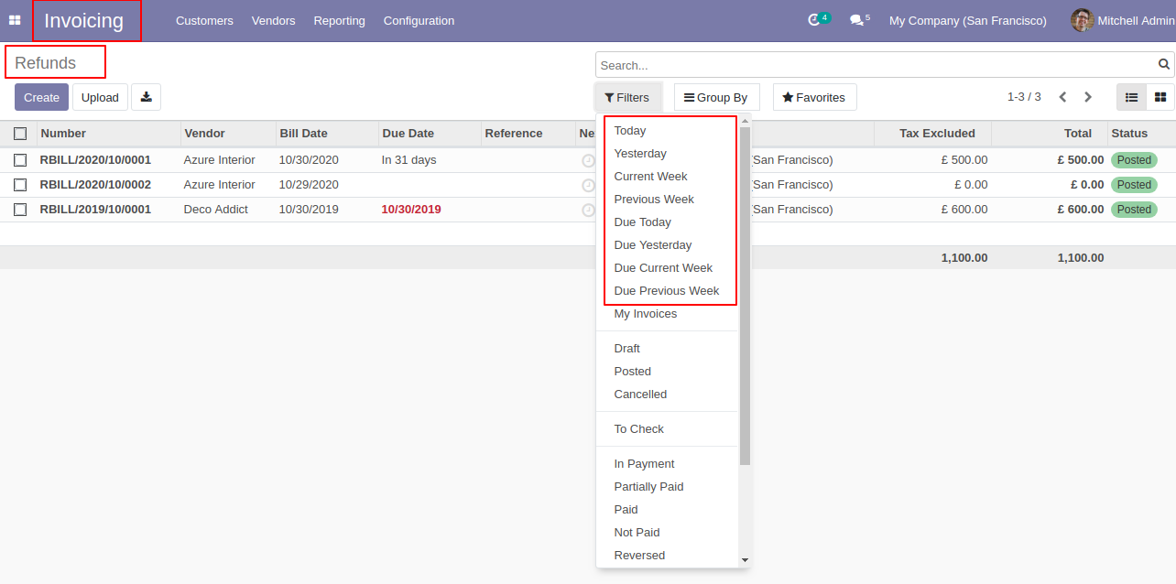The image size is (1176, 584).
Task: Go to next page arrow
Action: point(1088,97)
